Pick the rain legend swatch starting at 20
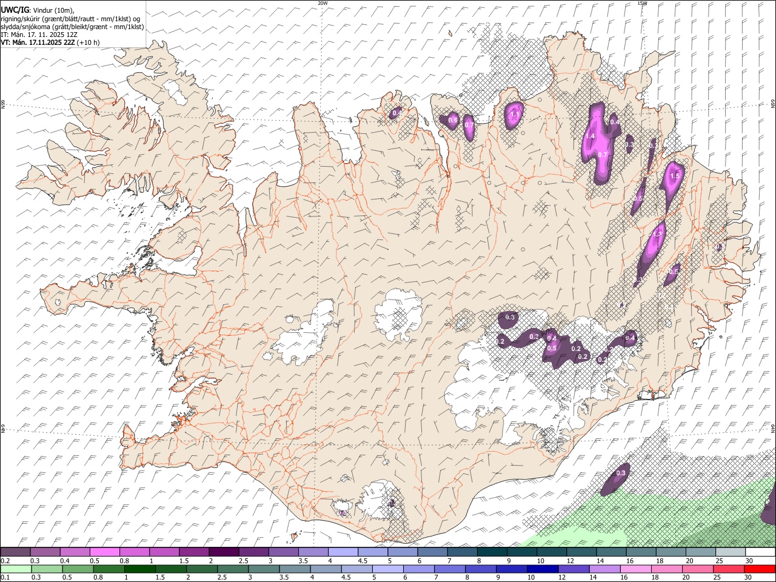The height and width of the screenshot is (582, 776). coord(698,569)
